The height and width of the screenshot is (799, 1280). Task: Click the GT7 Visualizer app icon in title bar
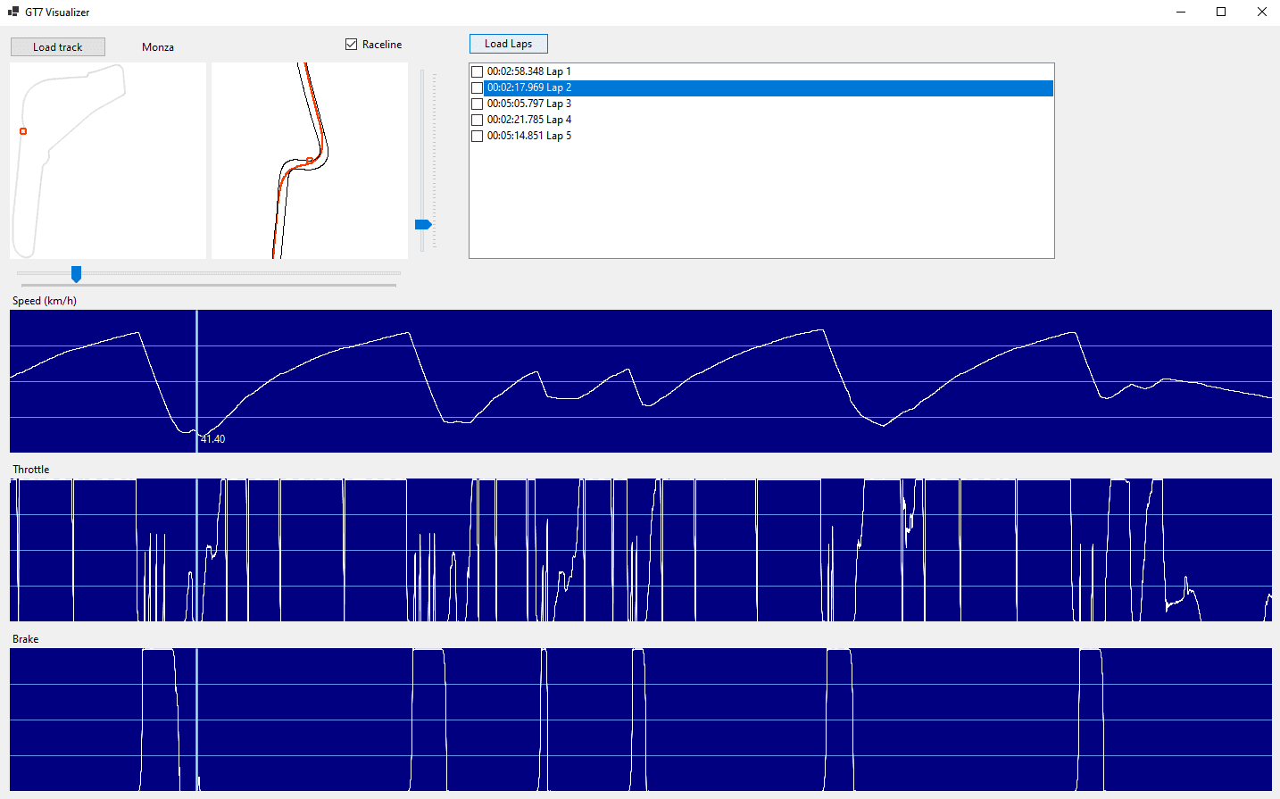(13, 12)
